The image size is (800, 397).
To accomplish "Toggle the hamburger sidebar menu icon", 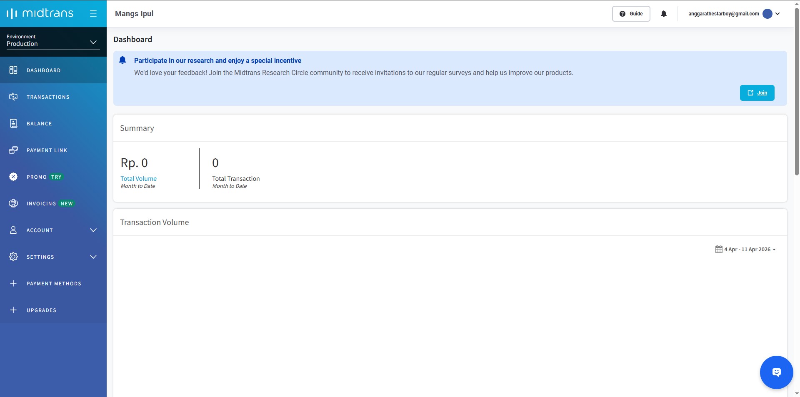I will click(93, 14).
